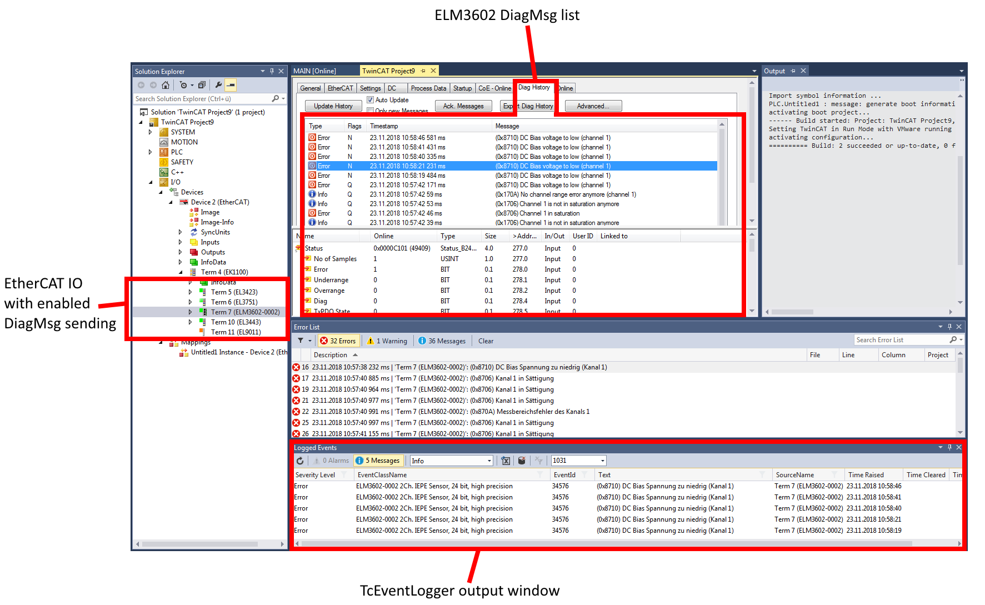Toggle preview selected items button
This screenshot has width=985, height=605.
click(x=231, y=85)
